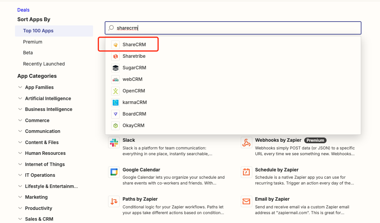Open the Deals link
The height and width of the screenshot is (223, 380).
[23, 10]
